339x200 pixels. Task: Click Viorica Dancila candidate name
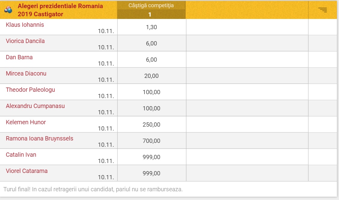tap(25, 41)
